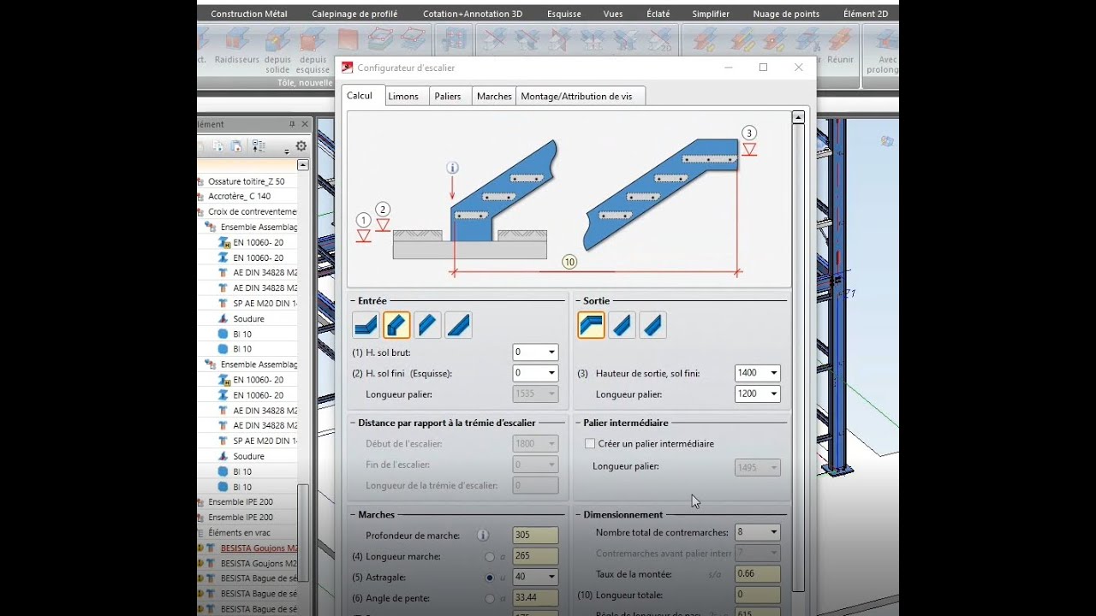
Task: Click the Réunir ribbon tool
Action: pyautogui.click(x=840, y=47)
